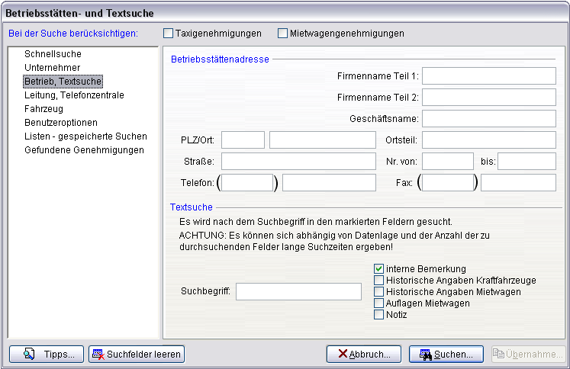570x369 pixels.
Task: Check the Auflagen Mietwagen option
Action: click(x=378, y=303)
